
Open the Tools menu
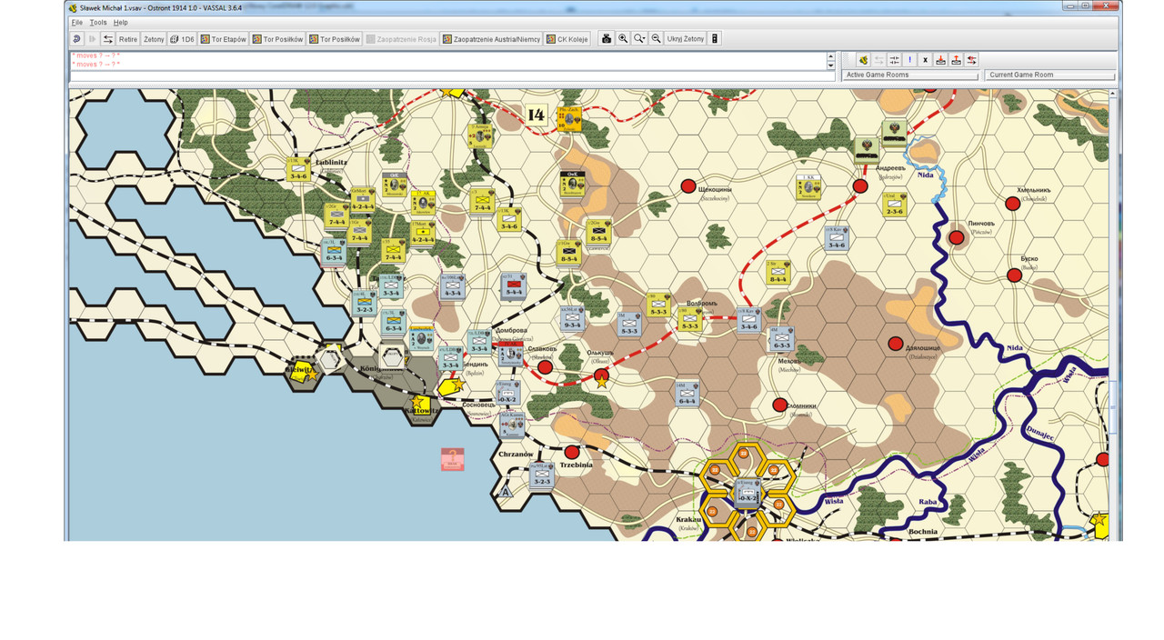[x=97, y=22]
